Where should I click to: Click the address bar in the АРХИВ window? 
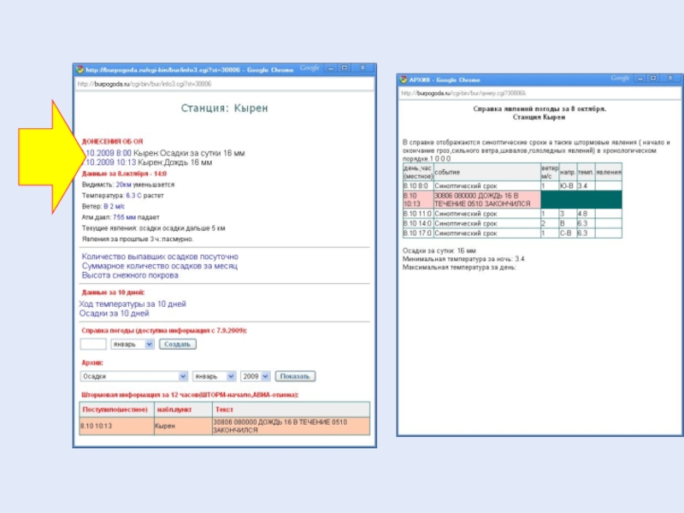(540, 93)
